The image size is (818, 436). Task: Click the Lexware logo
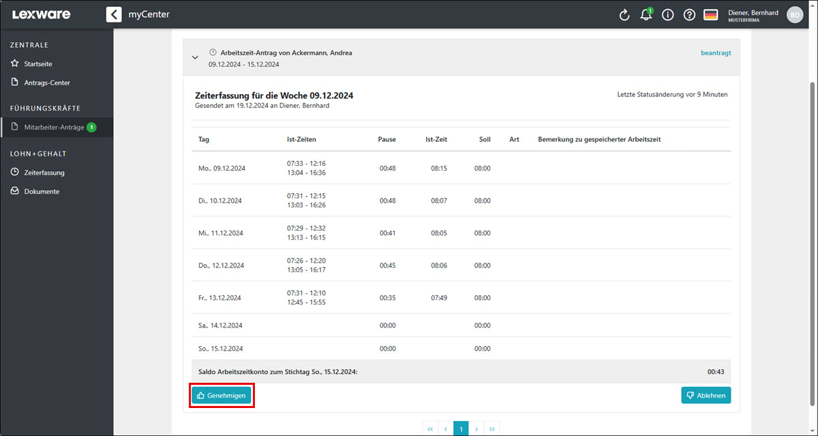[x=41, y=14]
